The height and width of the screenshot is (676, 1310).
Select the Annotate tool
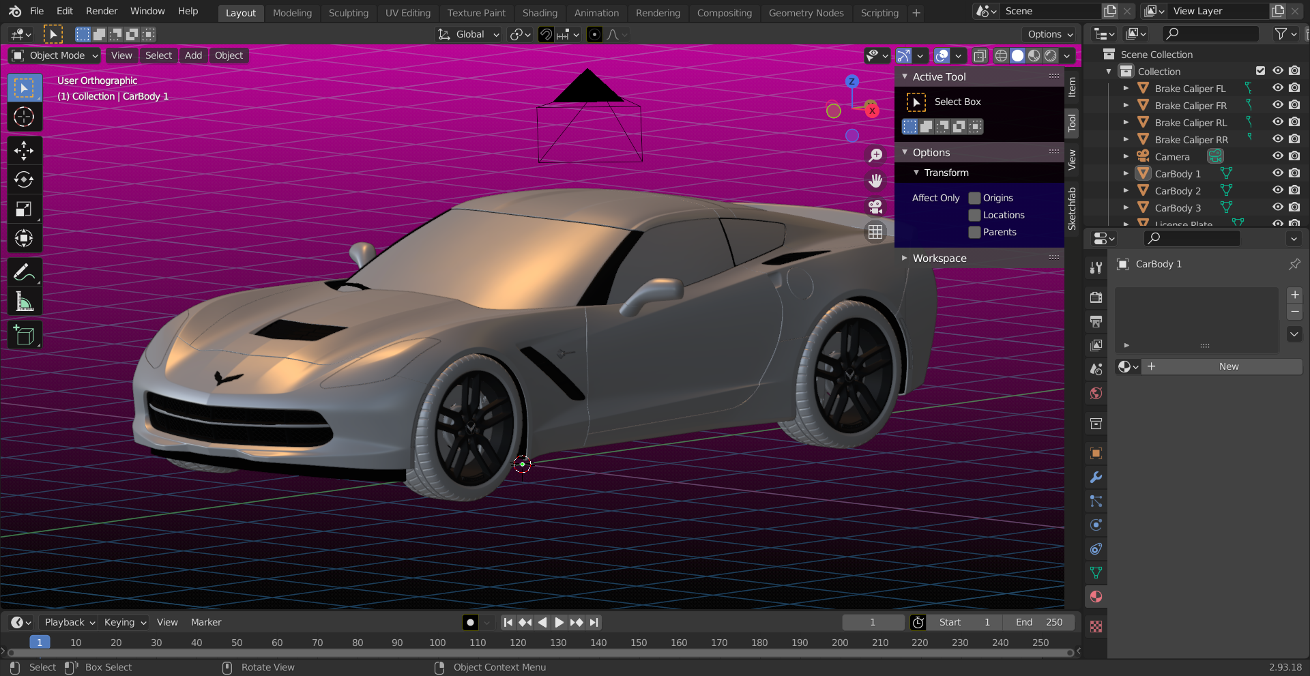pyautogui.click(x=24, y=272)
